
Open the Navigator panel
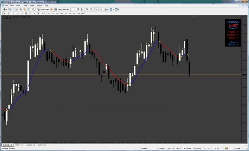(x=25, y=10)
